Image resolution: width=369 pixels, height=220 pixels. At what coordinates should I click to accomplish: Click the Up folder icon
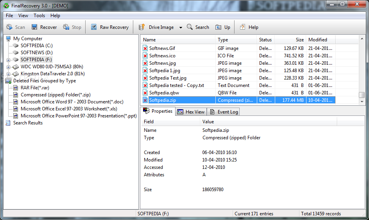[218, 27]
